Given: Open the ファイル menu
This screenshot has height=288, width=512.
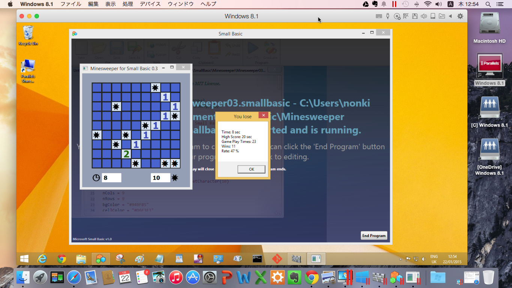Looking at the screenshot, I should [x=71, y=4].
